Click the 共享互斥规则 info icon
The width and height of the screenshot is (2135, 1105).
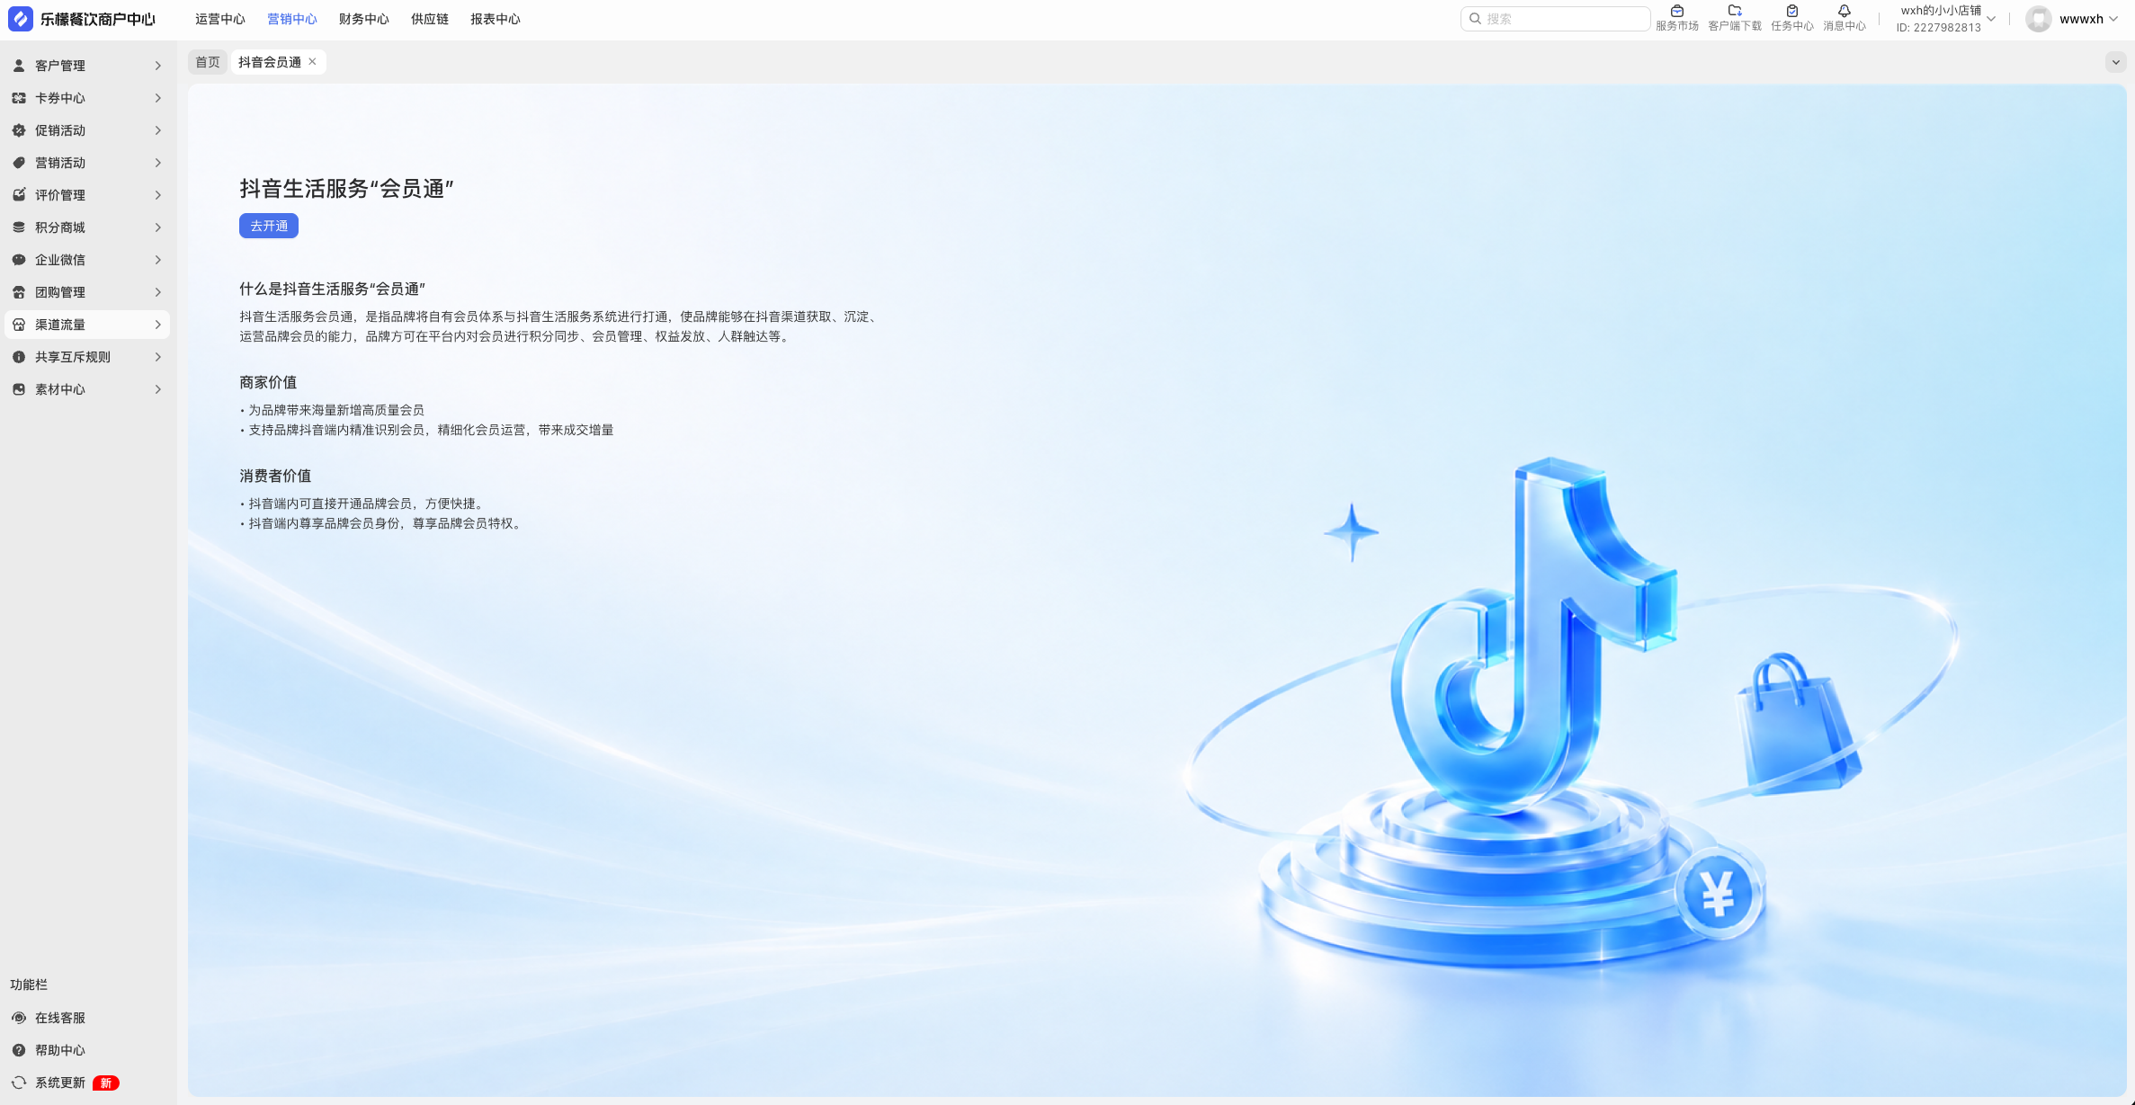pos(19,357)
